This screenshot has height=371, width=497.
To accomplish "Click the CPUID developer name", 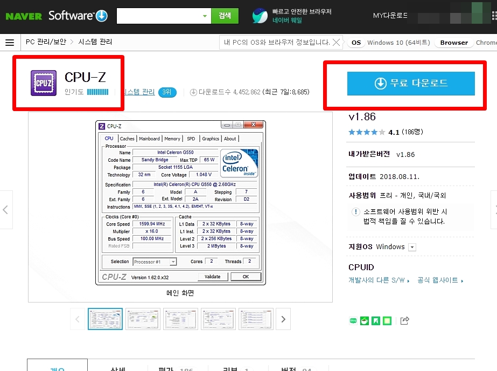I will click(x=361, y=267).
